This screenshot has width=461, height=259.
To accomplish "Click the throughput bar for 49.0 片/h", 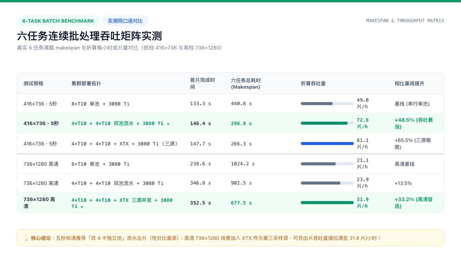I will pos(327,104).
